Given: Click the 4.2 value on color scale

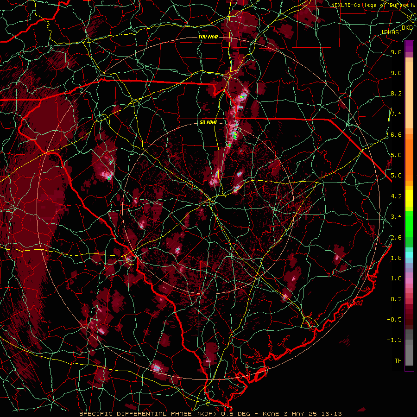Looking at the screenshot, I should (396, 196).
